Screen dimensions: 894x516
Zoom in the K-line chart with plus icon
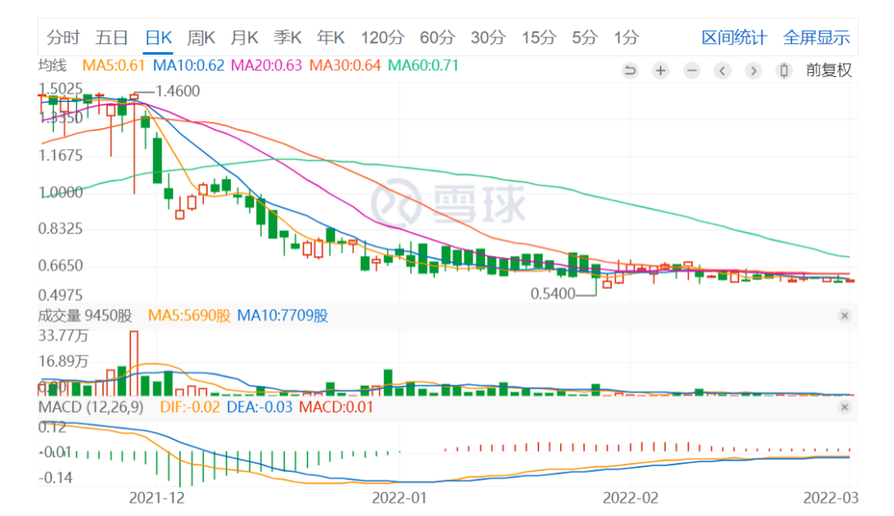(x=661, y=70)
